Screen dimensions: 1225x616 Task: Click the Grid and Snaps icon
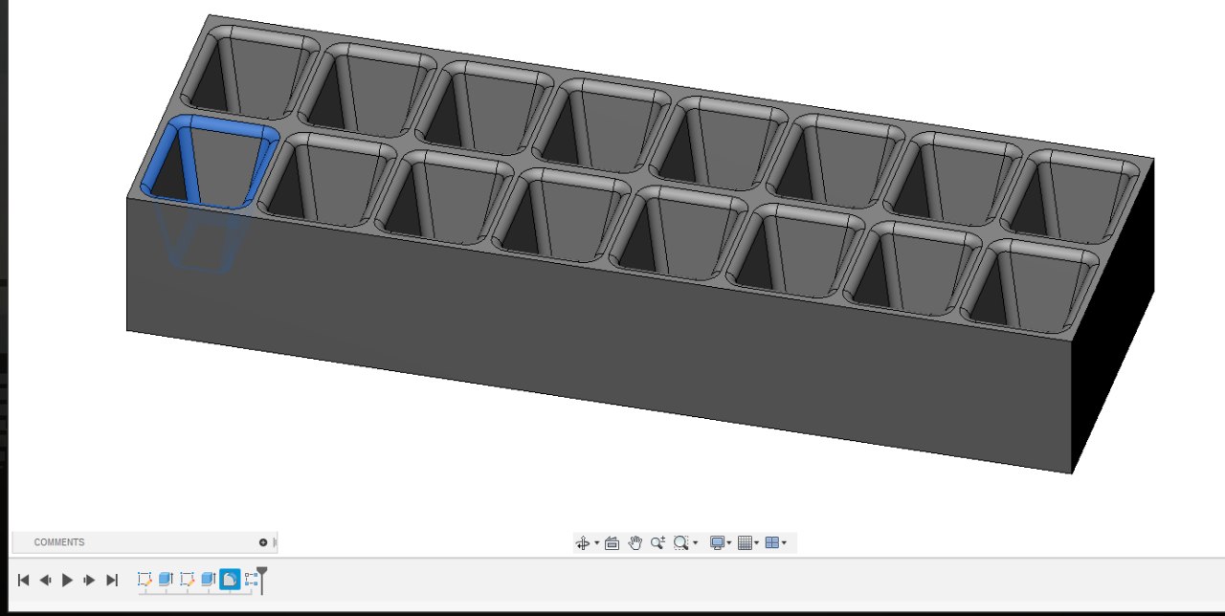click(x=746, y=543)
